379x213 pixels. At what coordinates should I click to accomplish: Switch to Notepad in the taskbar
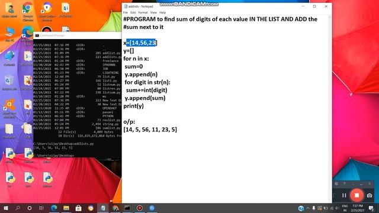pyautogui.click(x=103, y=208)
